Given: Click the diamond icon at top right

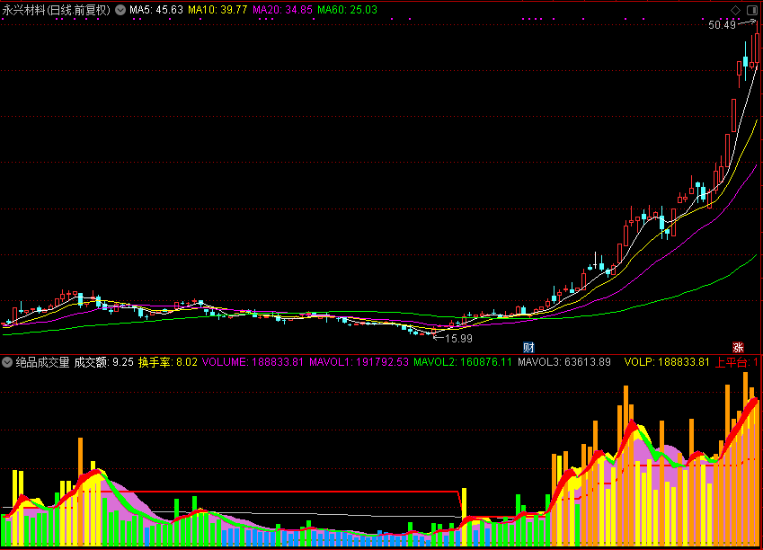Looking at the screenshot, I should coord(736,10).
